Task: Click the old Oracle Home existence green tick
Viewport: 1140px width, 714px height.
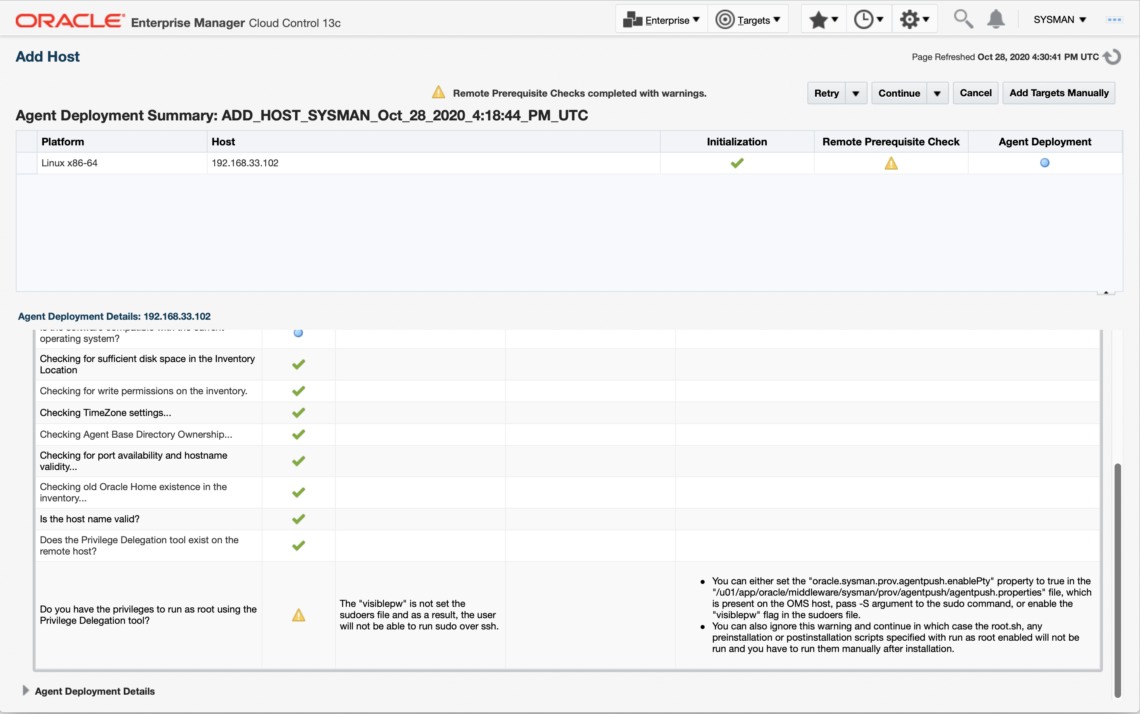Action: (298, 493)
